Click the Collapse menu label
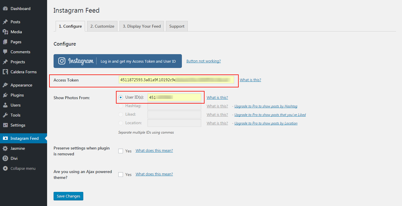Image resolution: width=402 pixels, height=206 pixels. point(23,169)
